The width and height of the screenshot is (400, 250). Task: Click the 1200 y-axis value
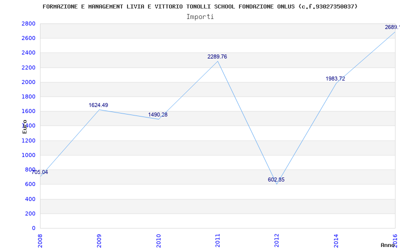pos(28,140)
